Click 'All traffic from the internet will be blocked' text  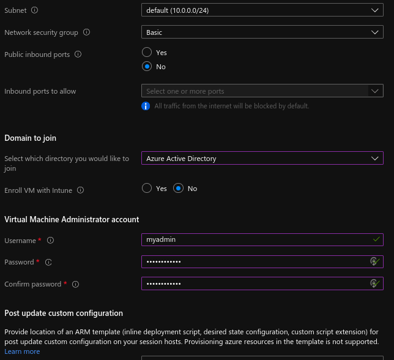pyautogui.click(x=232, y=106)
